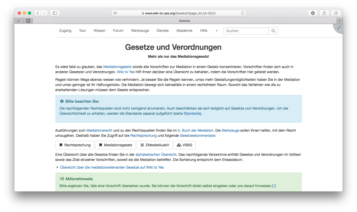The width and height of the screenshot is (357, 212).
Task: Open the VSBG button
Action: pos(185,145)
